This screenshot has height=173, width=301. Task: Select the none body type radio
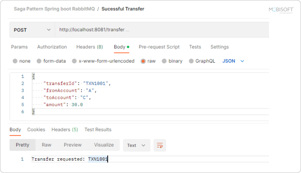(15, 61)
